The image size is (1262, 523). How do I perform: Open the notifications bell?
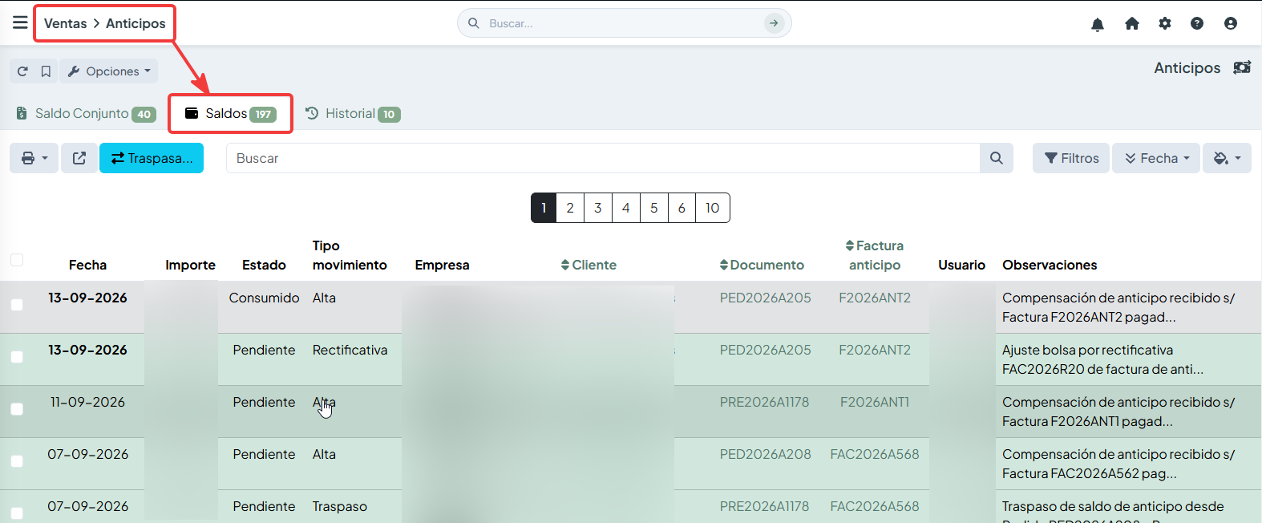tap(1098, 24)
